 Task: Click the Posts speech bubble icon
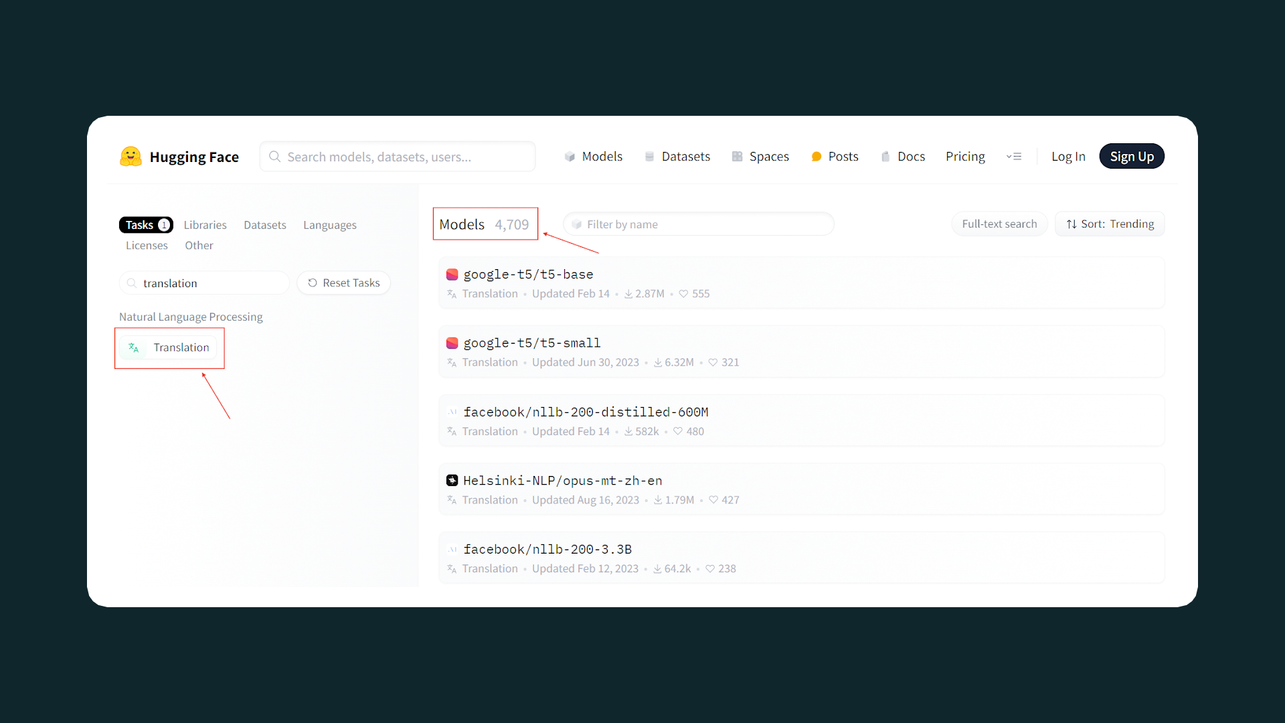click(x=816, y=157)
